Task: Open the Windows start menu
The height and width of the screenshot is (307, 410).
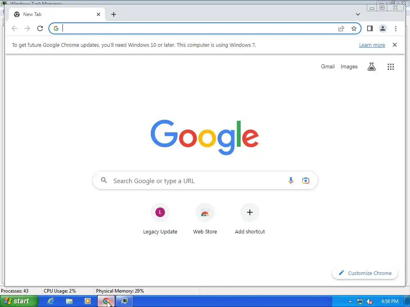Action: point(18,301)
